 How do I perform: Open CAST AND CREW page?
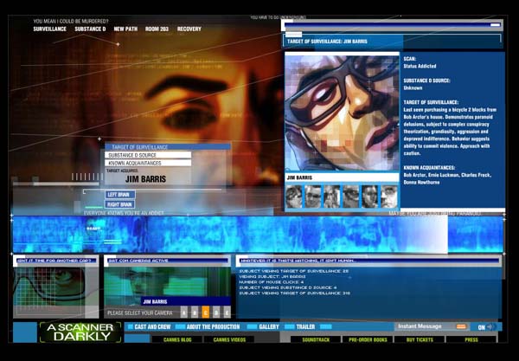tap(152, 327)
